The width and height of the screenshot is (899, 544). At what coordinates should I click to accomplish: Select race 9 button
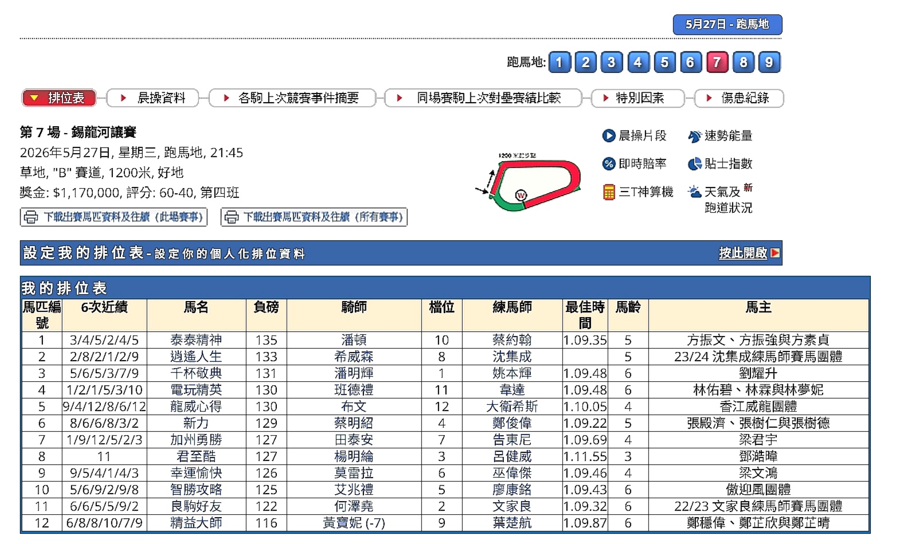pyautogui.click(x=769, y=62)
